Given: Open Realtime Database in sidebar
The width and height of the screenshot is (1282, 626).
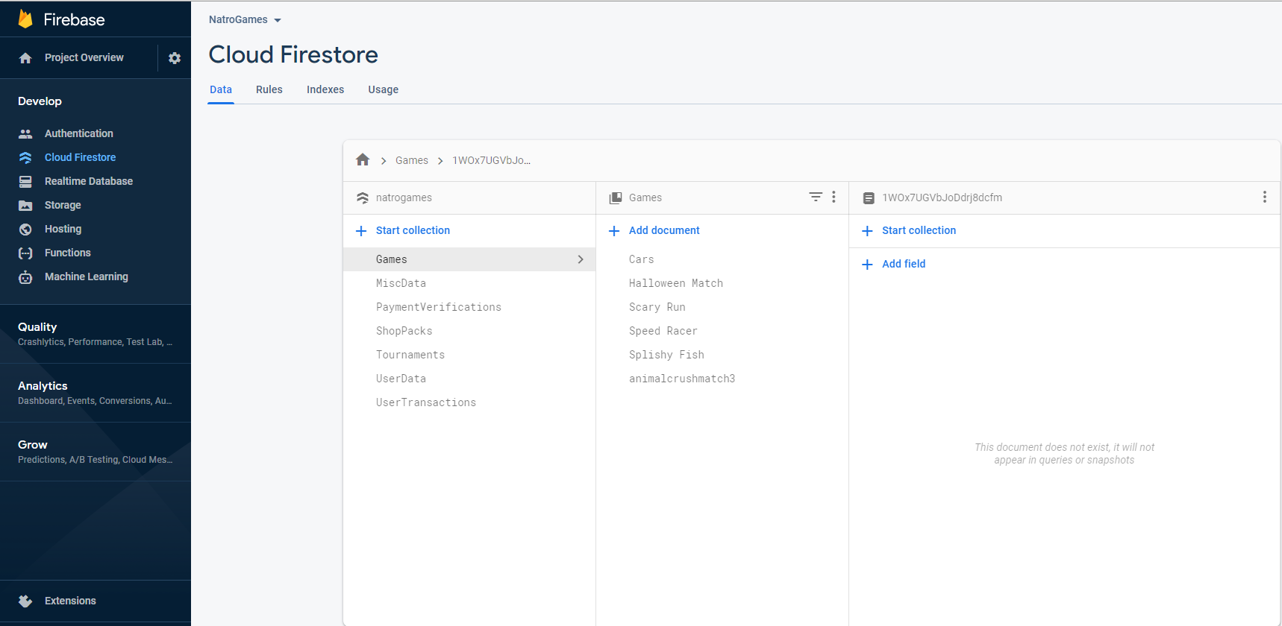Looking at the screenshot, I should (89, 181).
